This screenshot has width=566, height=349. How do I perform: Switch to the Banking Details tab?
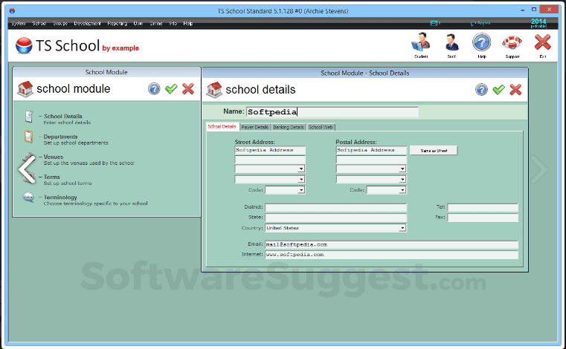coord(289,127)
